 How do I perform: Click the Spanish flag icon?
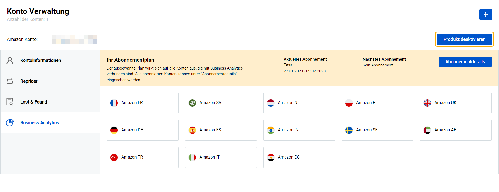tap(192, 130)
